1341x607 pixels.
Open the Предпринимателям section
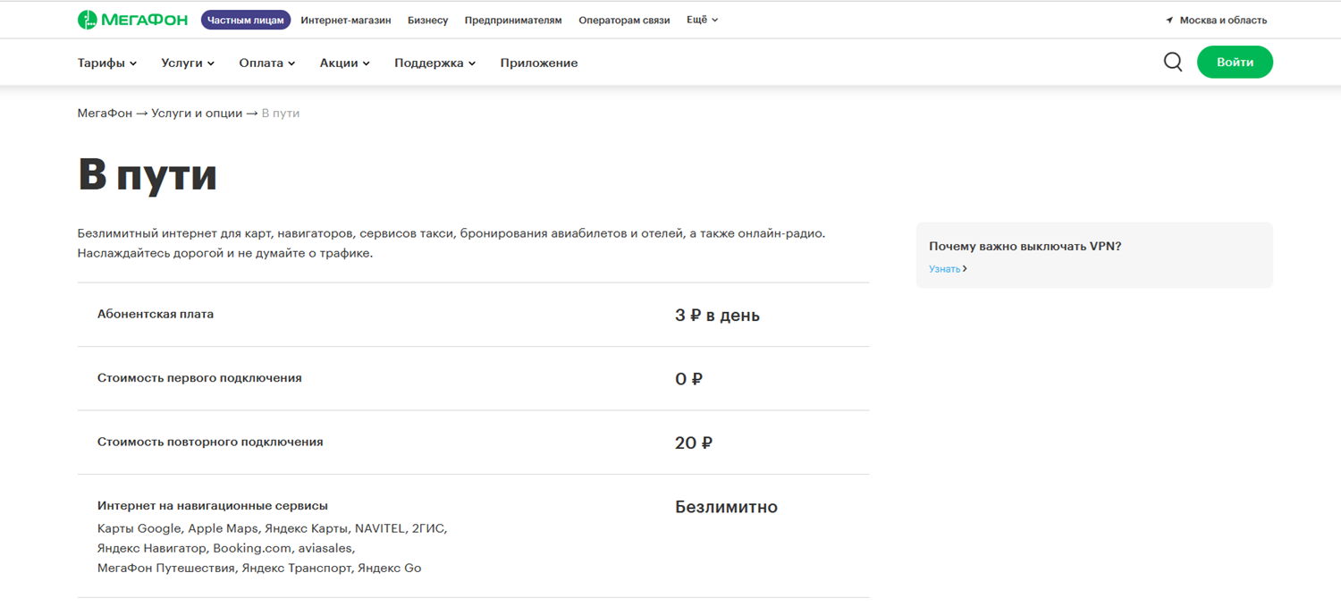513,20
